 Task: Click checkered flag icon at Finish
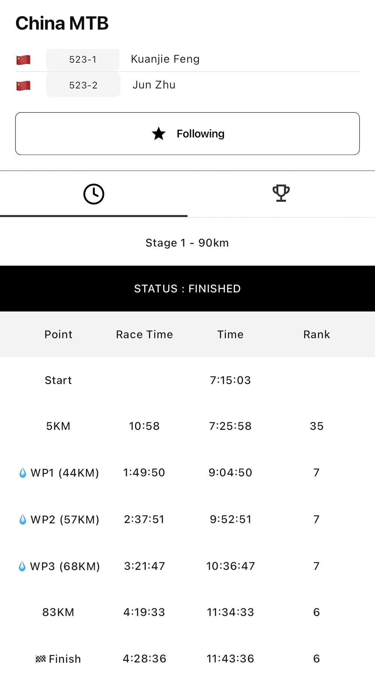(x=40, y=659)
